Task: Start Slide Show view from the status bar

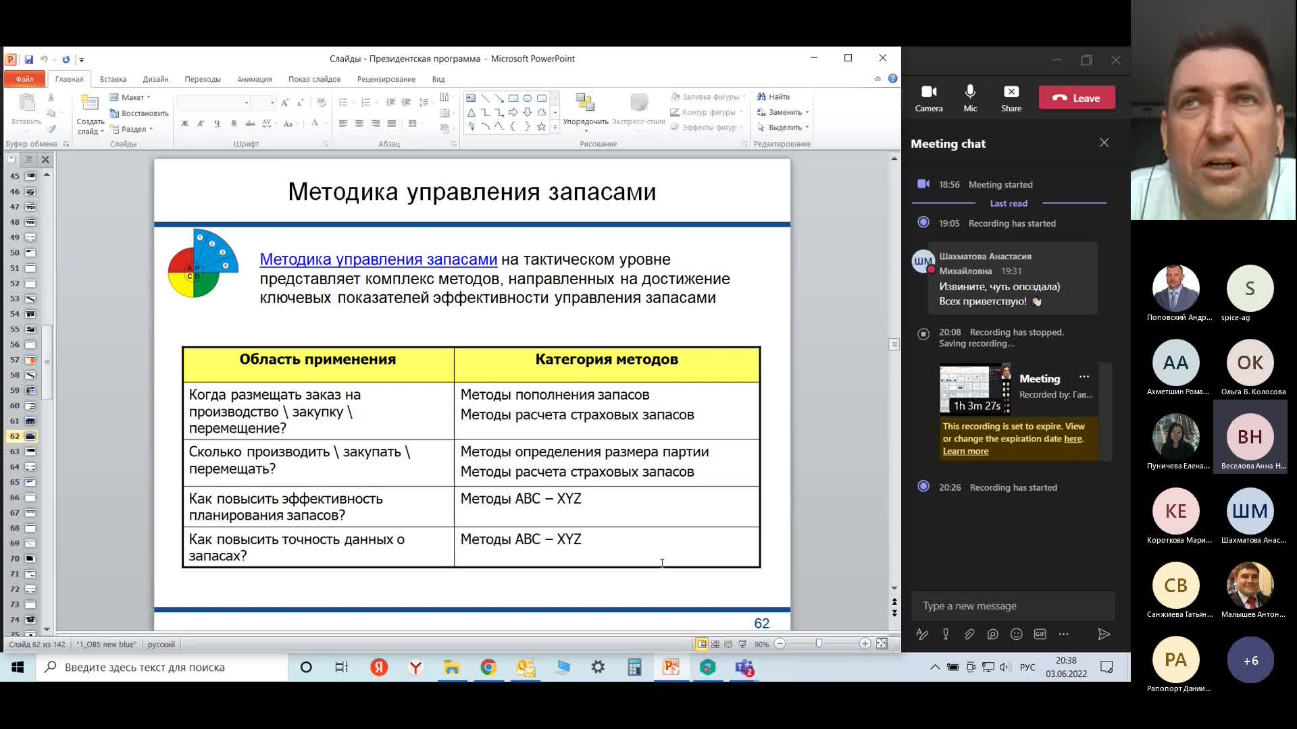Action: (742, 644)
